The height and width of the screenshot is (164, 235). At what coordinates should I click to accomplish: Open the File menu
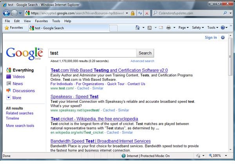pos(7,21)
